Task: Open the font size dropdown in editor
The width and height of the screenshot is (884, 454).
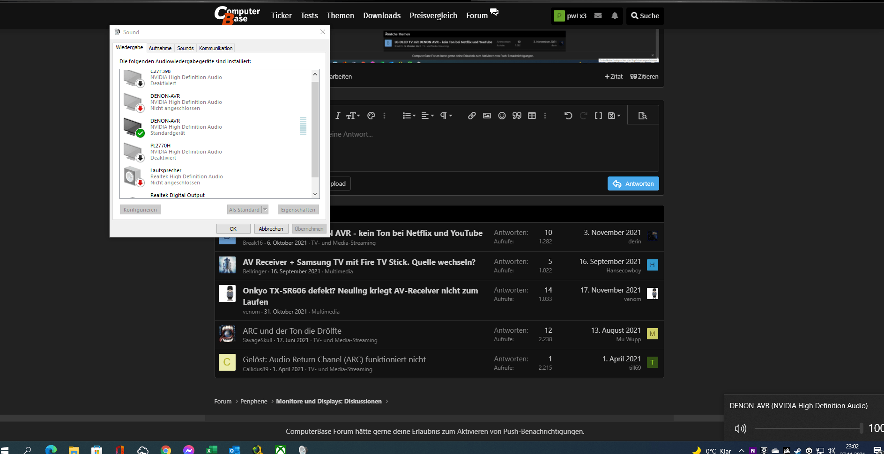Action: click(353, 116)
